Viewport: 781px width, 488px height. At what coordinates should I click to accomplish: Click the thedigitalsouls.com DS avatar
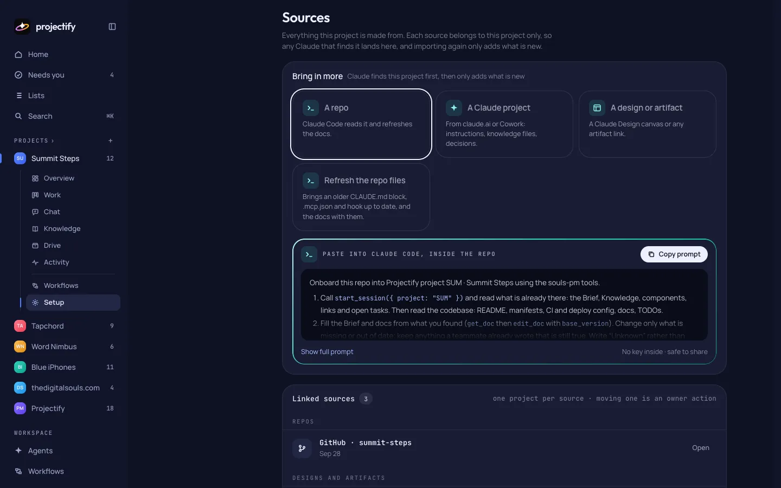coord(20,388)
